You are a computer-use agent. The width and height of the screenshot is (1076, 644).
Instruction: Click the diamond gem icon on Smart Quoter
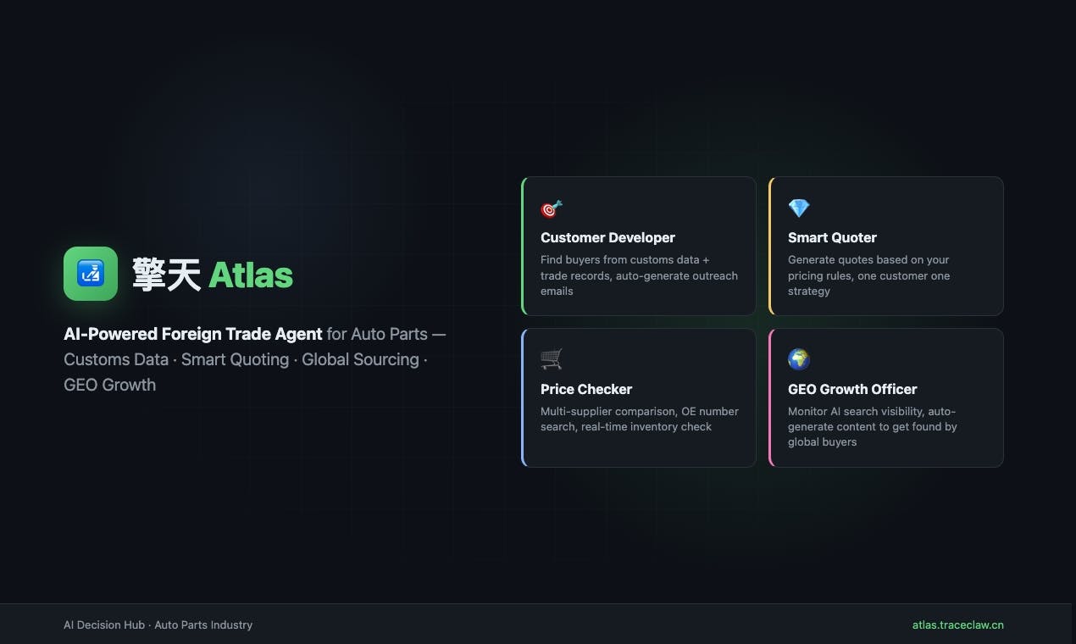coord(799,208)
